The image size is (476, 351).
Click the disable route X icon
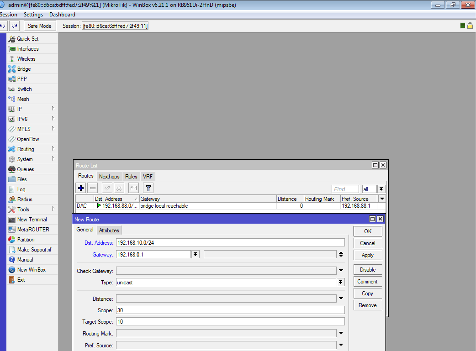(119, 188)
